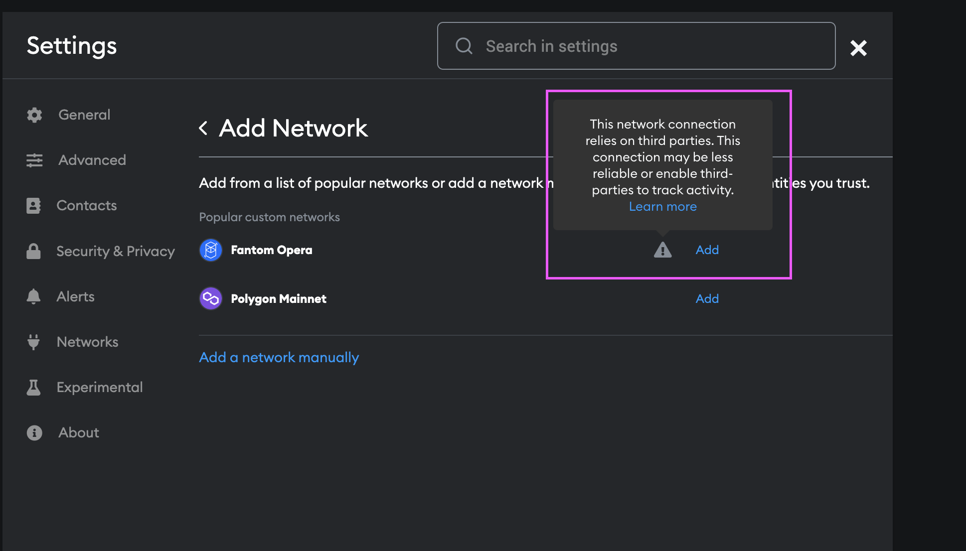
Task: Close the Settings page with the X
Action: pyautogui.click(x=858, y=48)
